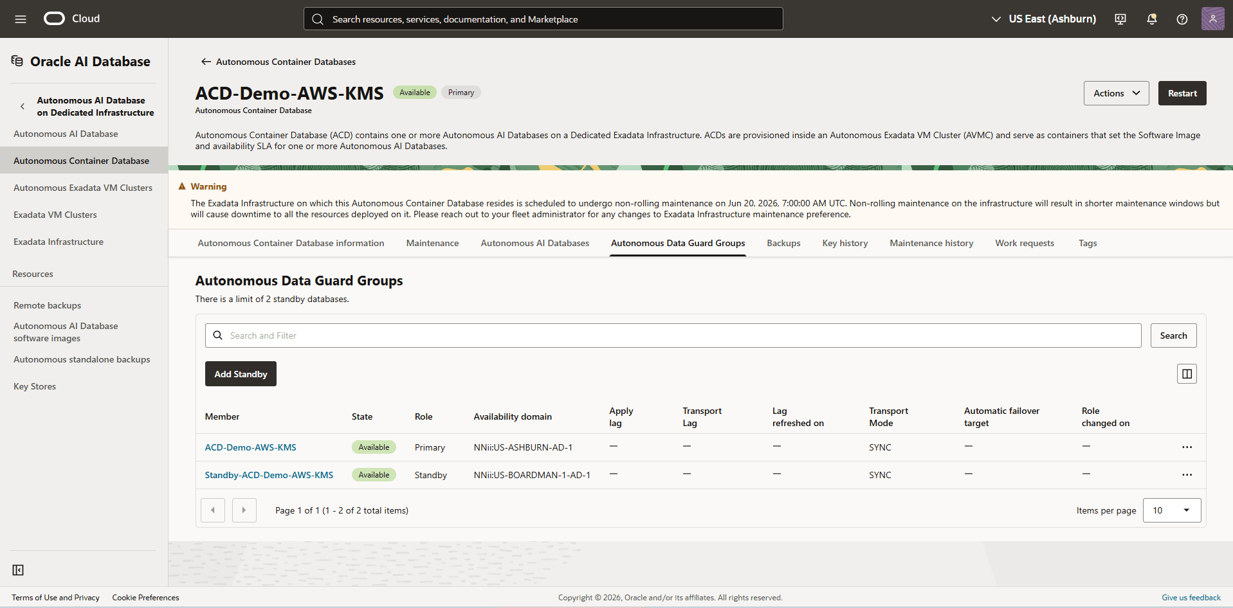Open the US East (Ashburn) region selector
Image resolution: width=1233 pixels, height=608 pixels.
click(1043, 19)
